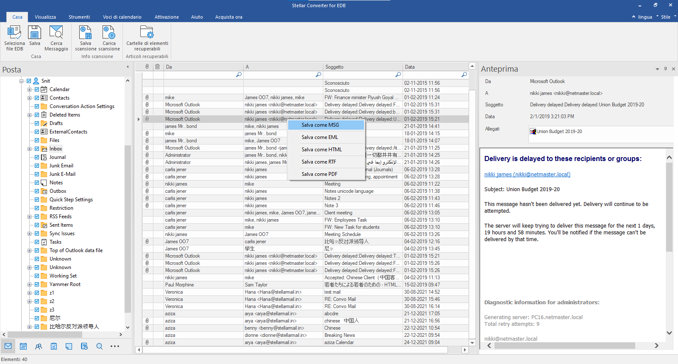Expand the RSS Feeds node
This screenshot has height=364, width=678.
[x=30, y=217]
